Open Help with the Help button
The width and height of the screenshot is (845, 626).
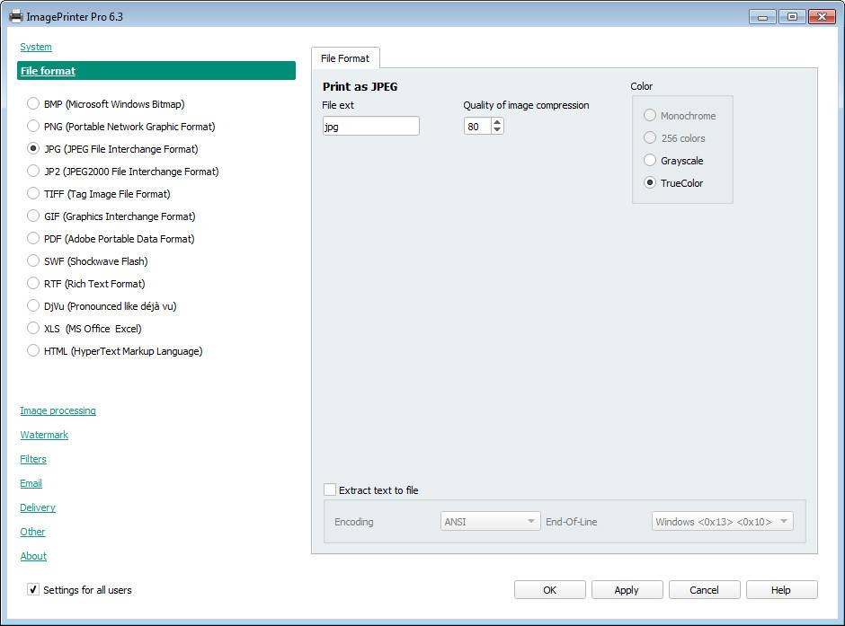pos(781,590)
